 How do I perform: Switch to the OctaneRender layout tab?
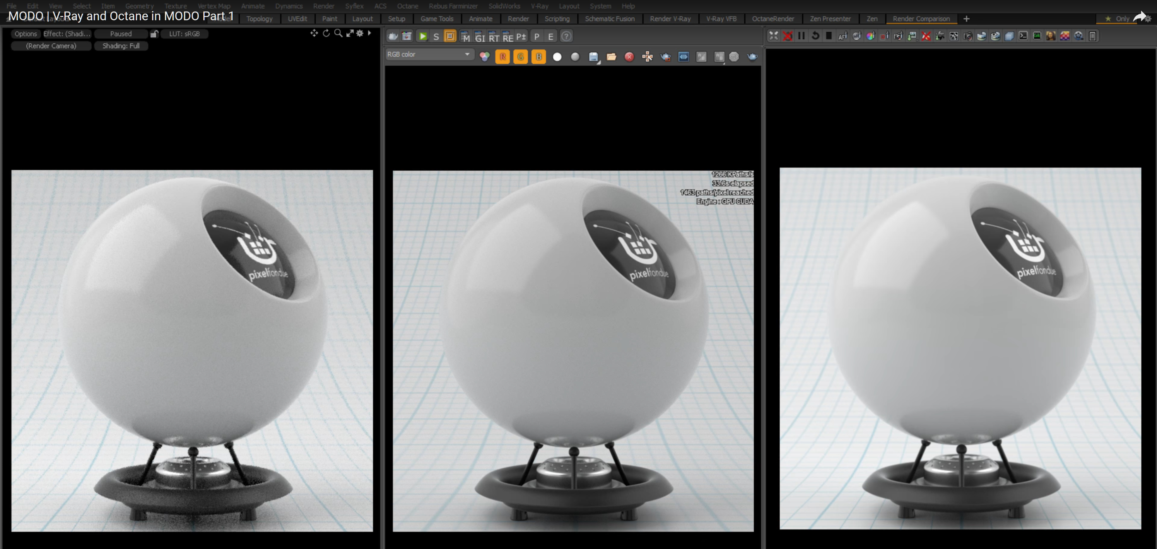(x=773, y=19)
